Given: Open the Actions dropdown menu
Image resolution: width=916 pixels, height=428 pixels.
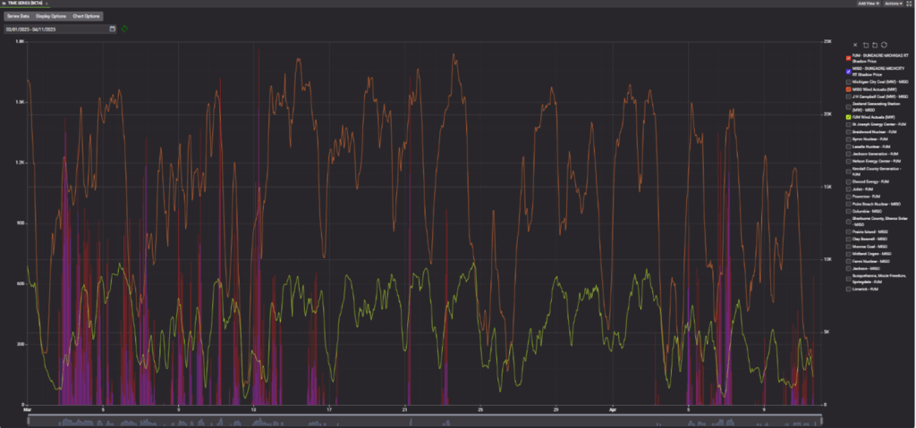Looking at the screenshot, I should tap(894, 4).
